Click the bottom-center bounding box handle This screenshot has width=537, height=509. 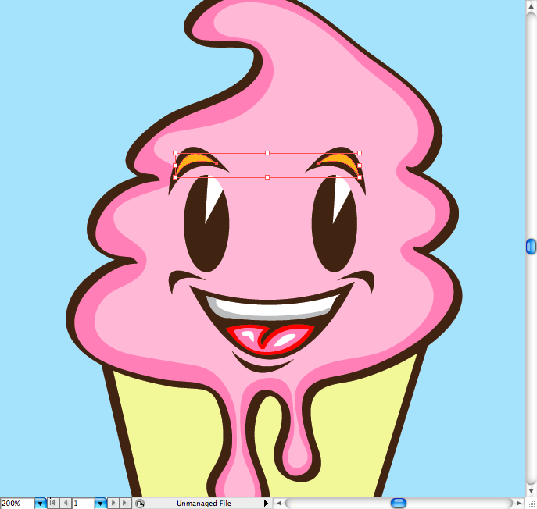(x=267, y=177)
